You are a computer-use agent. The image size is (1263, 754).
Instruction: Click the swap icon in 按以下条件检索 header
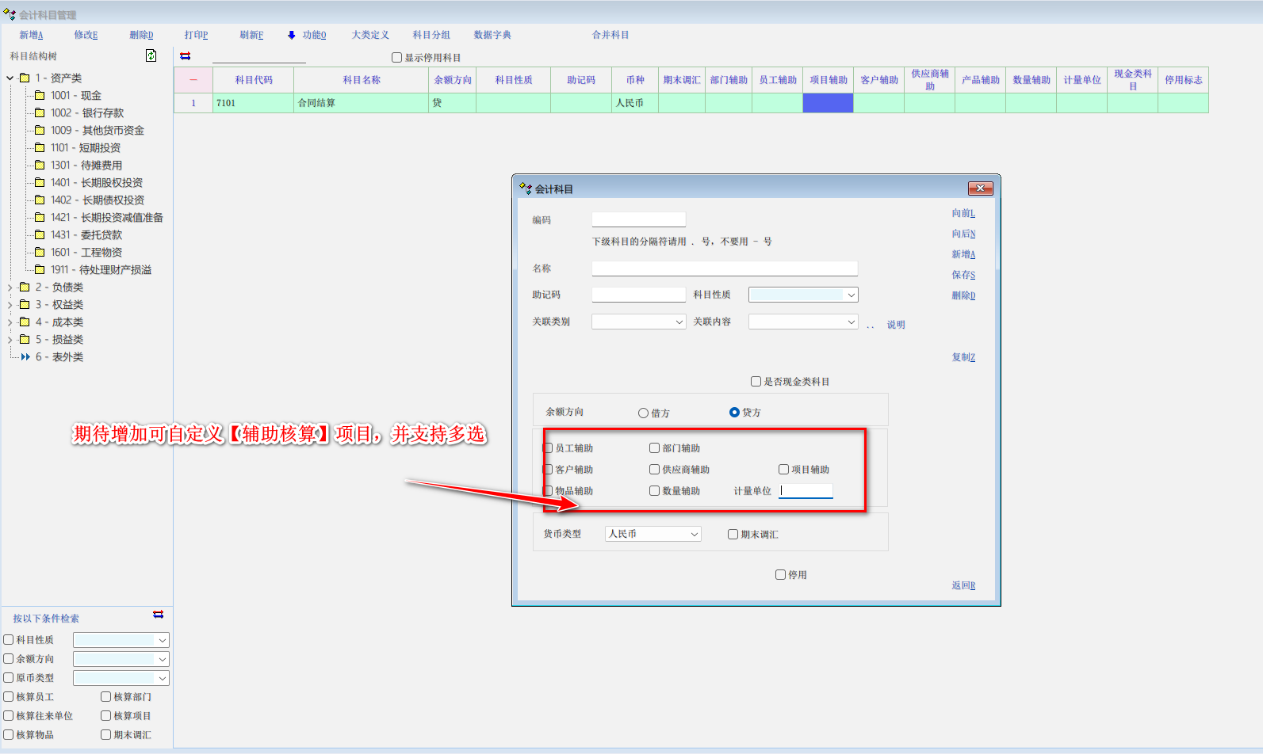(159, 615)
